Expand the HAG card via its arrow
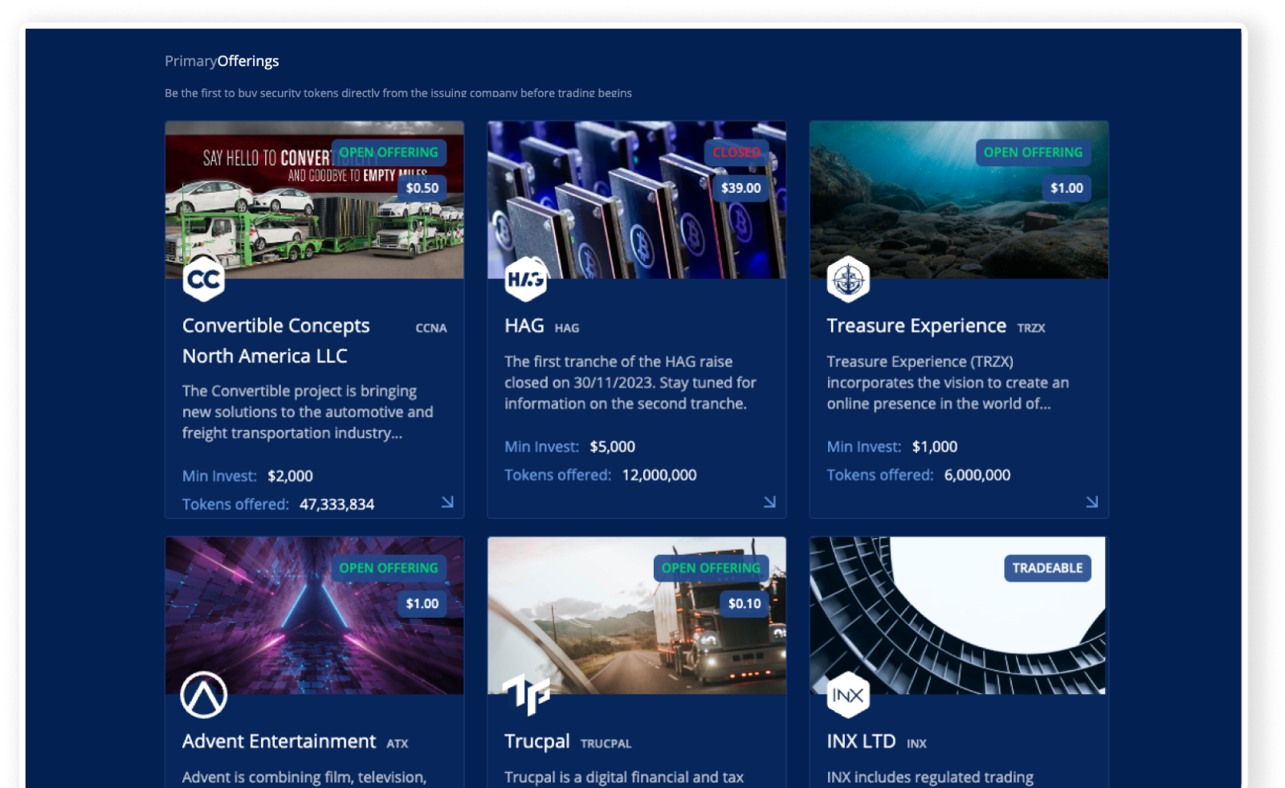The height and width of the screenshot is (788, 1285). [x=771, y=502]
